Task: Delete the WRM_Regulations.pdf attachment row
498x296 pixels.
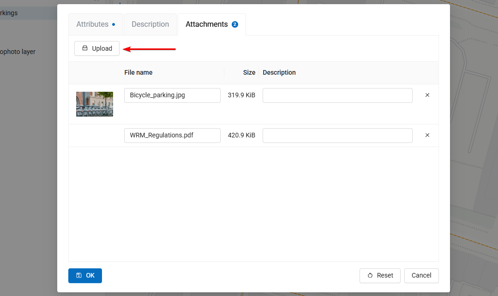Action: 427,136
